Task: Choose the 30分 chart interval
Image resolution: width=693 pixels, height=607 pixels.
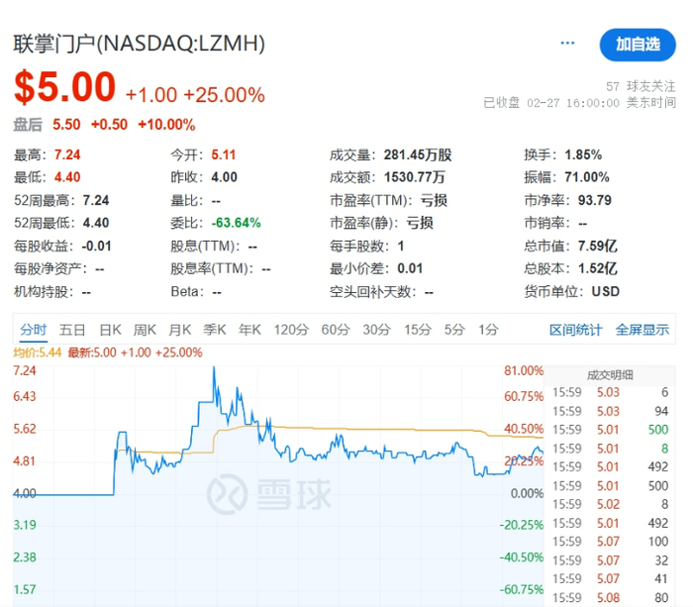Action: [376, 330]
